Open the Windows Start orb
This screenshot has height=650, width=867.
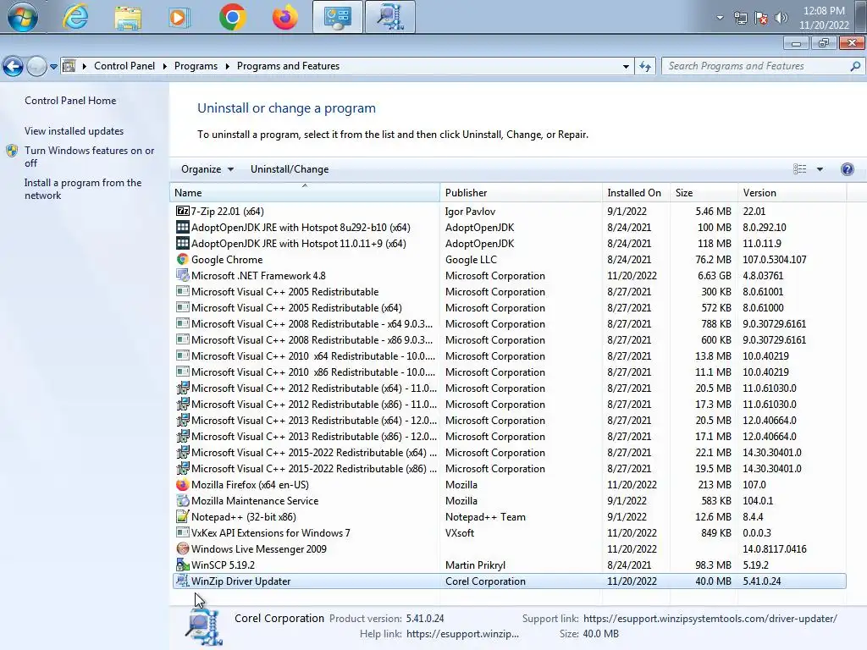coord(23,17)
